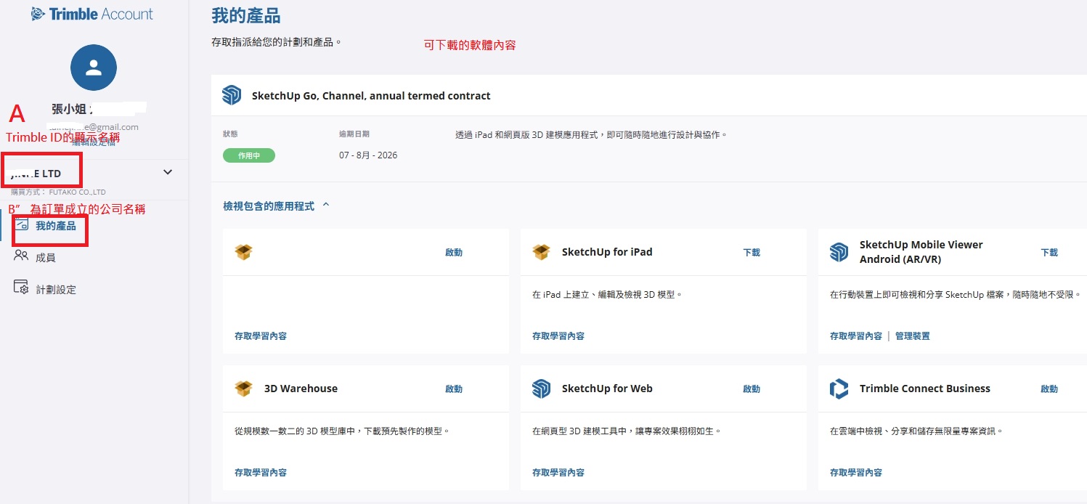1087x504 pixels.
Task: Click the SketchUp Go plan icon
Action: pyautogui.click(x=232, y=95)
